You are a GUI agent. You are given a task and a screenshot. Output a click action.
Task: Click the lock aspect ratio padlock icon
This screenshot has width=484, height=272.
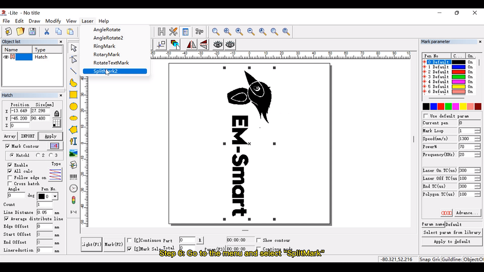coord(56,114)
